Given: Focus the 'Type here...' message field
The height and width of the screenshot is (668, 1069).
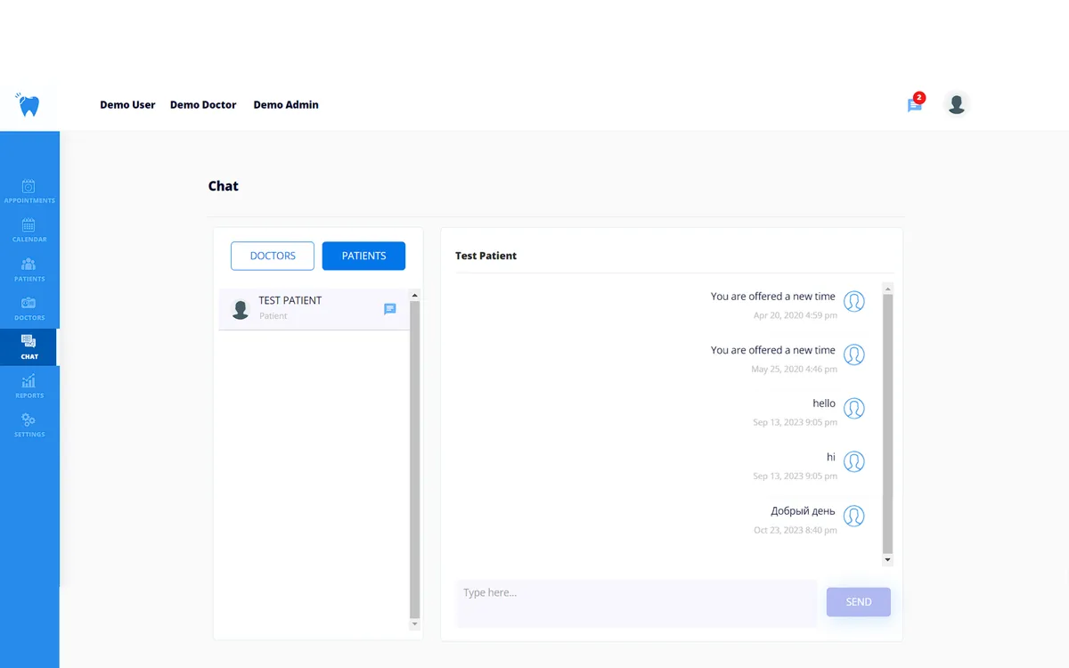Looking at the screenshot, I should 636,603.
